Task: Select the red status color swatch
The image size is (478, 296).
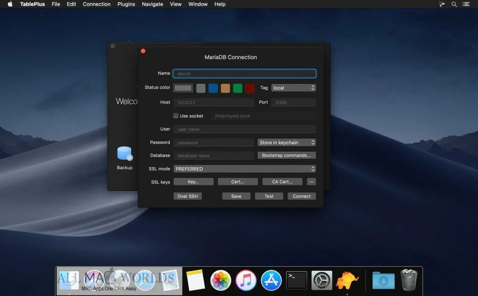Action: [x=250, y=88]
